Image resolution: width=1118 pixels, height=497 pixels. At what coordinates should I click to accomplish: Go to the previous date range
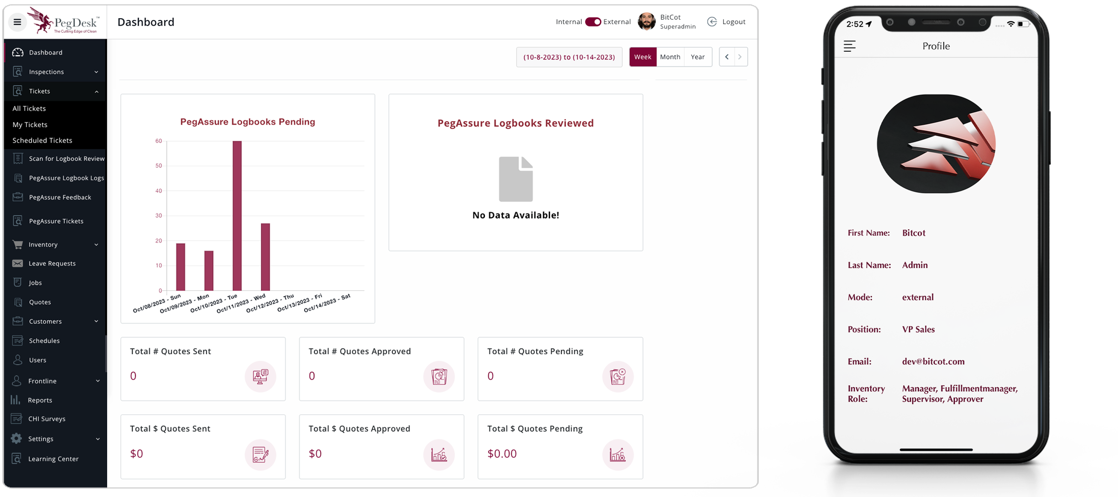(x=727, y=57)
